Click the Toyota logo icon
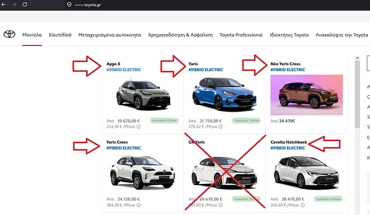 pos(10,34)
